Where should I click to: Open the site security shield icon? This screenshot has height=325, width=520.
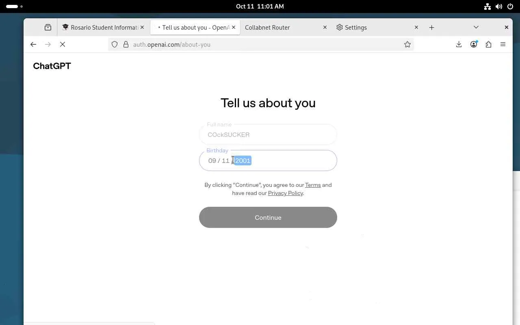click(115, 44)
